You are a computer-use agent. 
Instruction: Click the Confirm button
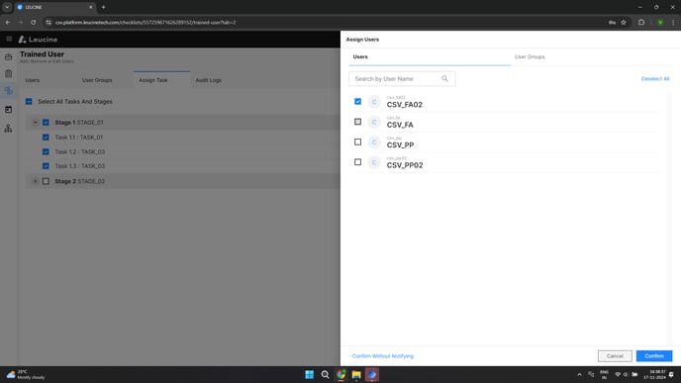[x=654, y=355]
